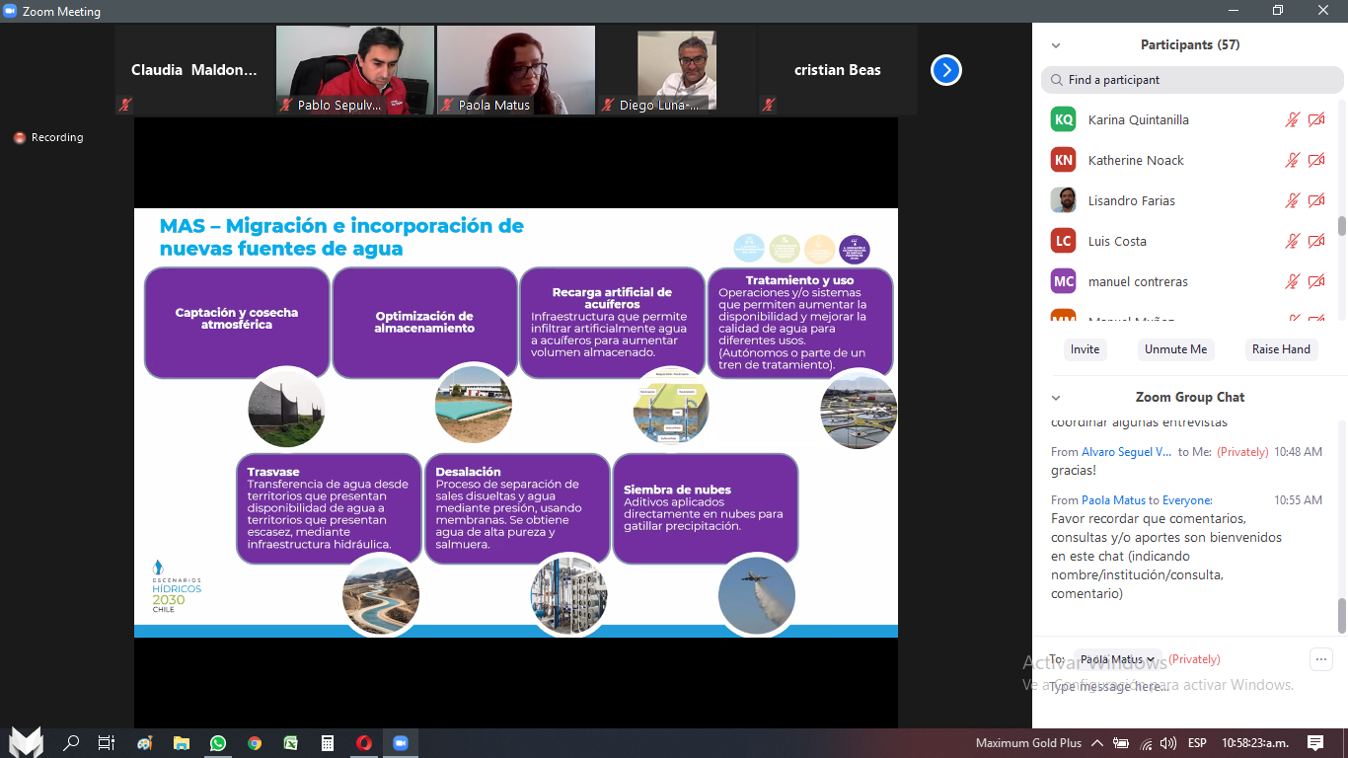Click the battery icon in system tray

tap(1121, 743)
